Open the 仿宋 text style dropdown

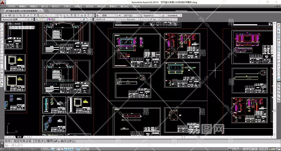click(x=116, y=15)
